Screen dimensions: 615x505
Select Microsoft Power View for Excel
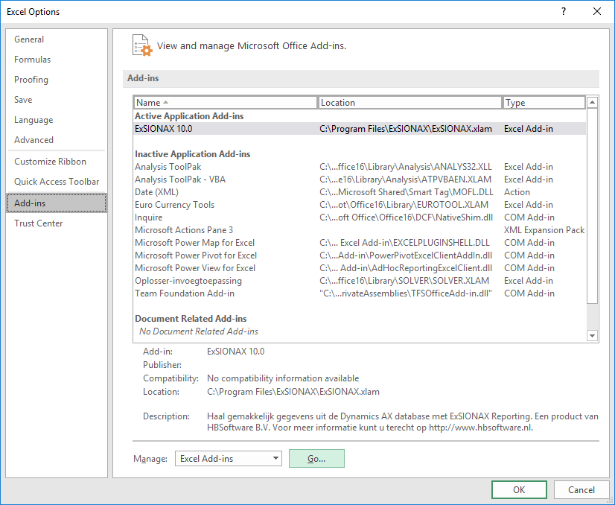click(x=360, y=268)
